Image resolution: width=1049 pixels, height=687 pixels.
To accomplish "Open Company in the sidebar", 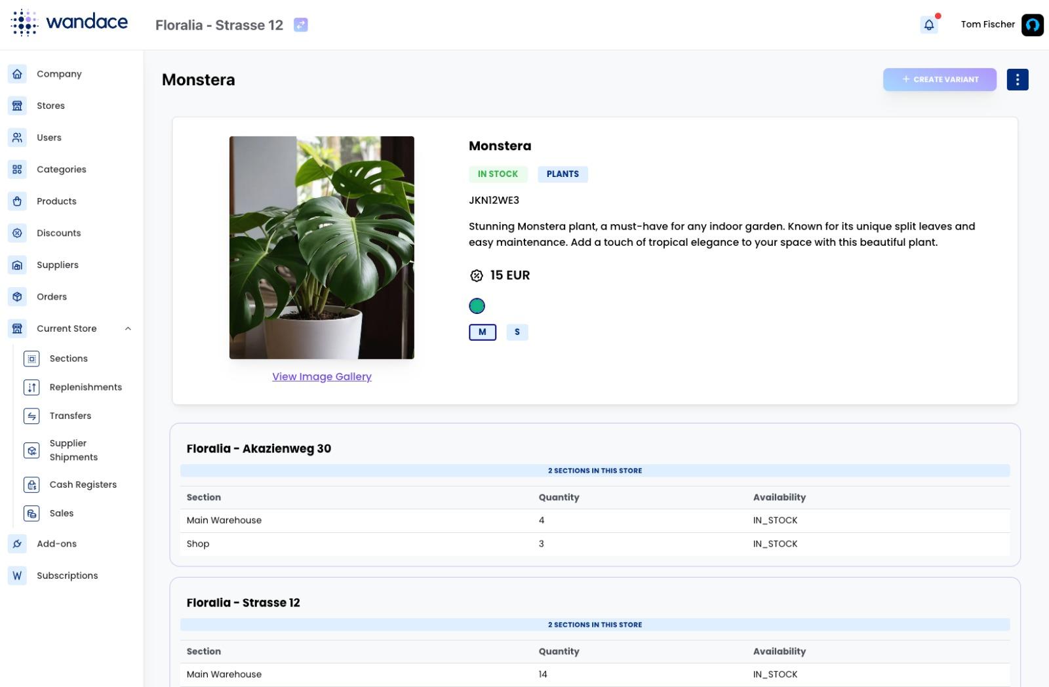I will (59, 74).
